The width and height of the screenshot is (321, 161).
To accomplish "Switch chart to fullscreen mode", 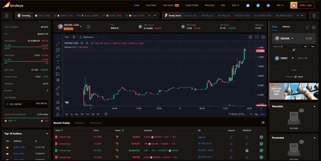I will pos(257,37).
